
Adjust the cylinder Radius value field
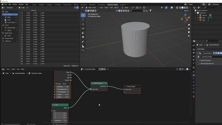(x=62, y=94)
